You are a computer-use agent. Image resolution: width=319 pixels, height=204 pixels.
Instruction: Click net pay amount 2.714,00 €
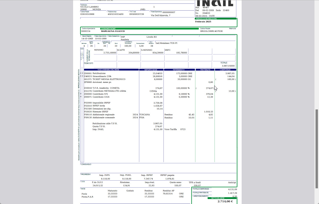225,201
